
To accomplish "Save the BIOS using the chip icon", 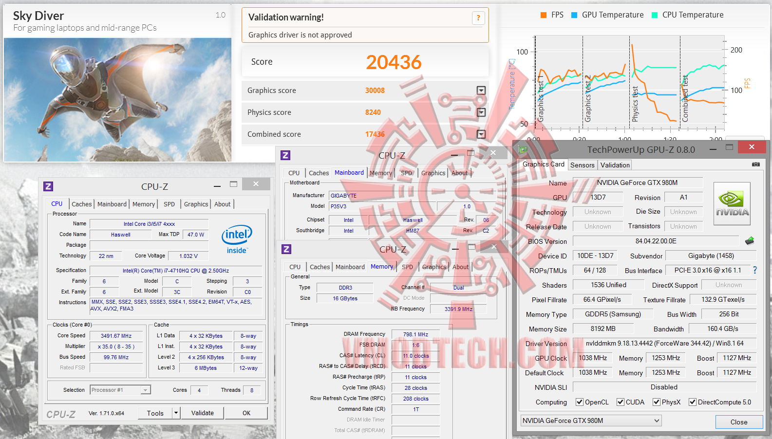I will (750, 240).
